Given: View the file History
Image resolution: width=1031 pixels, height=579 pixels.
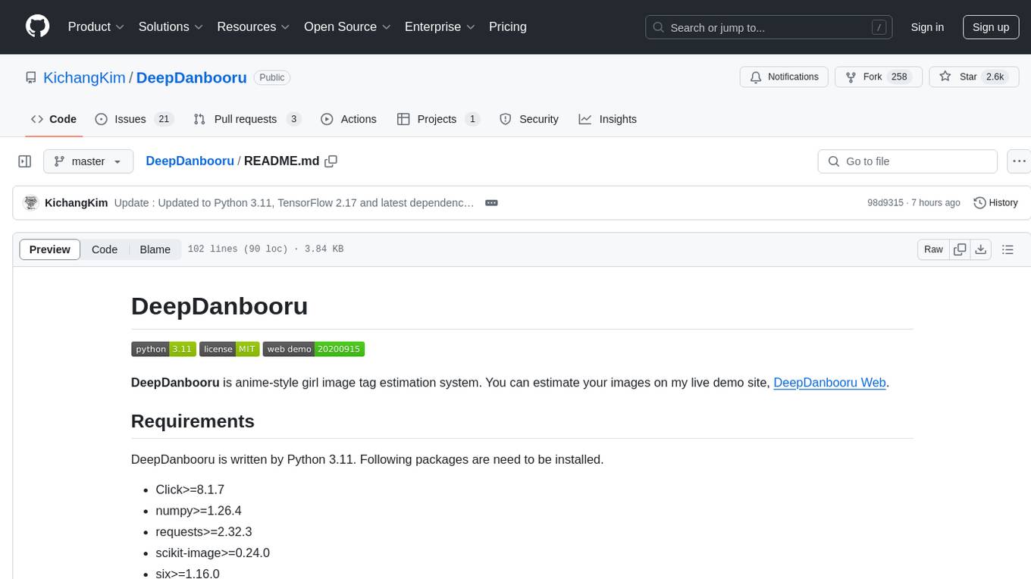Looking at the screenshot, I should click(x=995, y=202).
